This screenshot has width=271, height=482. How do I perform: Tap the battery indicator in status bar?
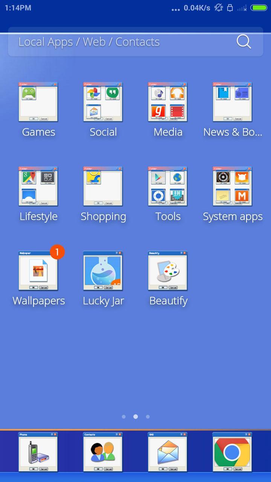click(259, 8)
